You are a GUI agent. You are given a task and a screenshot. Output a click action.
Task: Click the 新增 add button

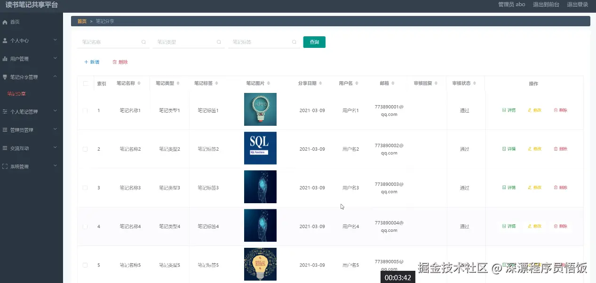point(92,62)
